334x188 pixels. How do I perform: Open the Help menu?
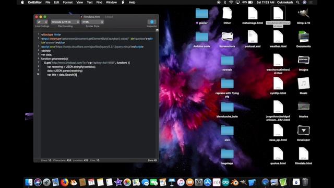[132, 2]
